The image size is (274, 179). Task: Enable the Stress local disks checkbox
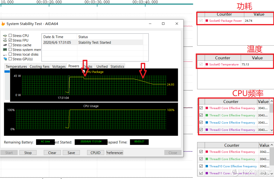pyautogui.click(x=10, y=54)
